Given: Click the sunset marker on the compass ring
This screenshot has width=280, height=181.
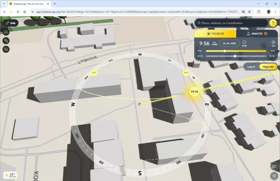Looking at the screenshot, I should 94,73.
